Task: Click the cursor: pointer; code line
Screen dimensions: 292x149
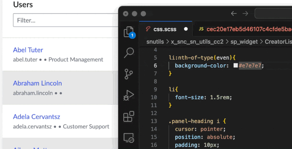Action: point(200,129)
